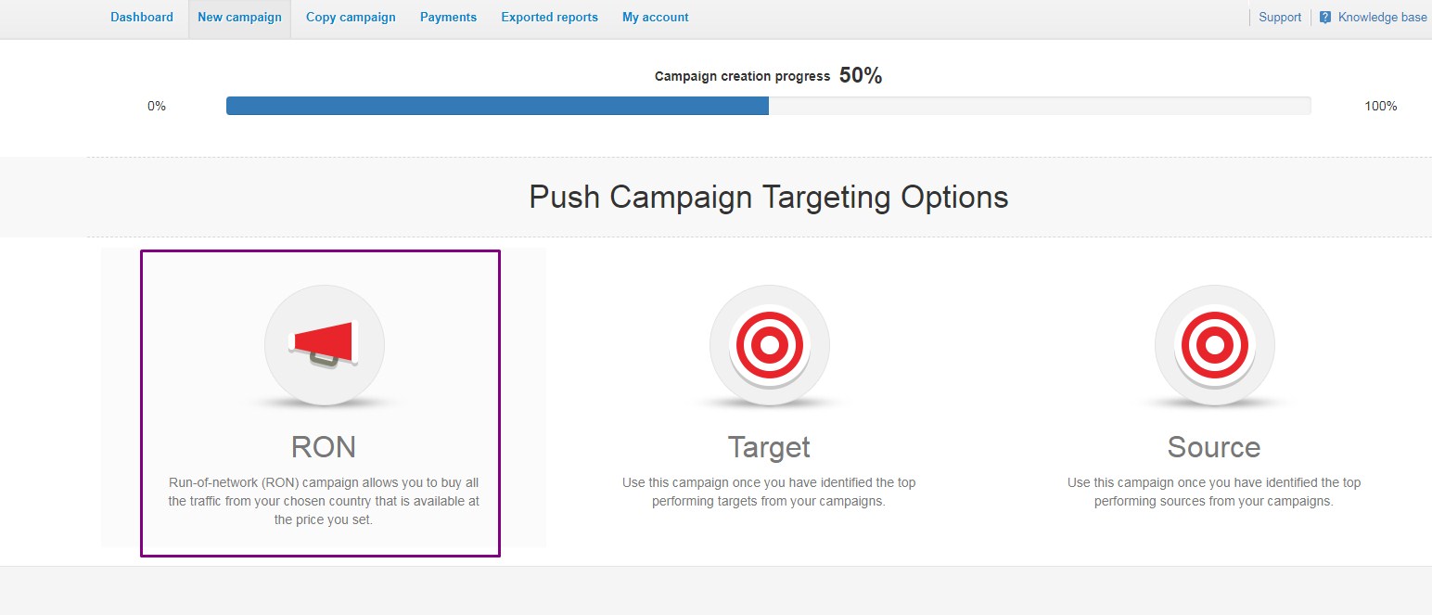Open the Copy campaign tab
The height and width of the screenshot is (615, 1432).
(x=351, y=17)
